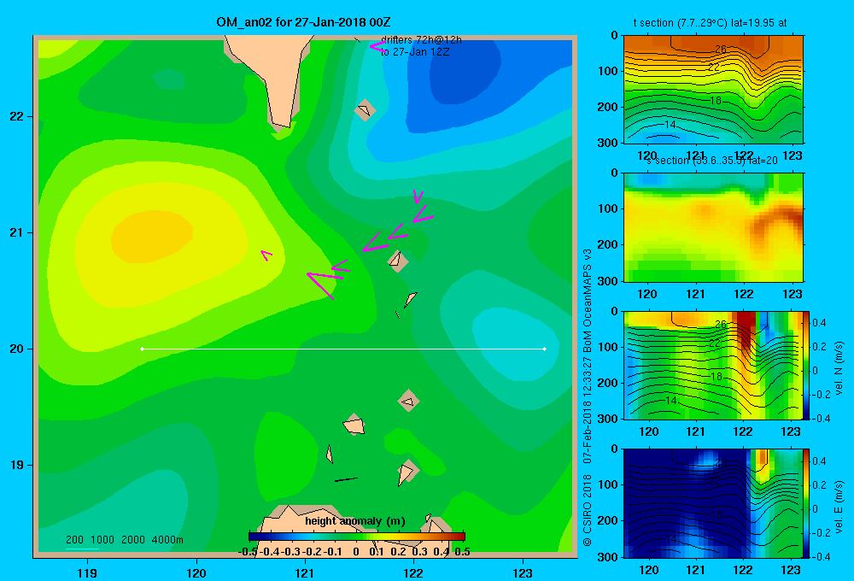Click the "vel. N (m/s)" axis label
The width and height of the screenshot is (854, 581).
click(839, 368)
